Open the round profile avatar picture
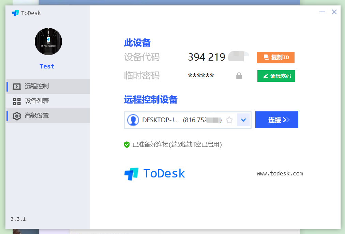This screenshot has width=345, height=234. (48, 41)
